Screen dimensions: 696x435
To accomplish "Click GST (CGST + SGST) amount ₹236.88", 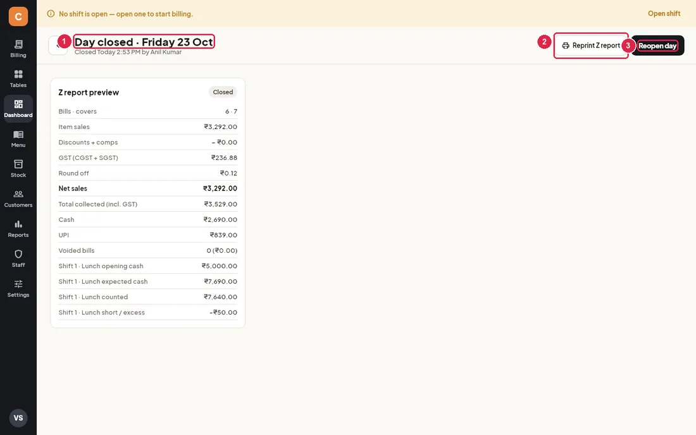I will pyautogui.click(x=224, y=158).
